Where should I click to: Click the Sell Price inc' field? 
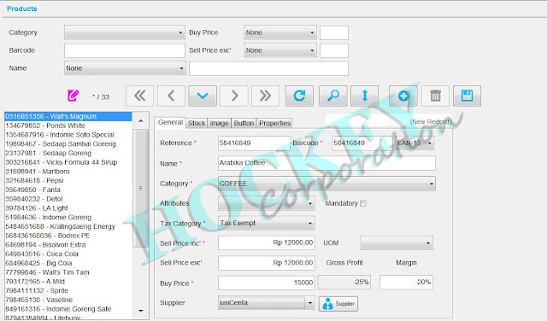point(266,243)
